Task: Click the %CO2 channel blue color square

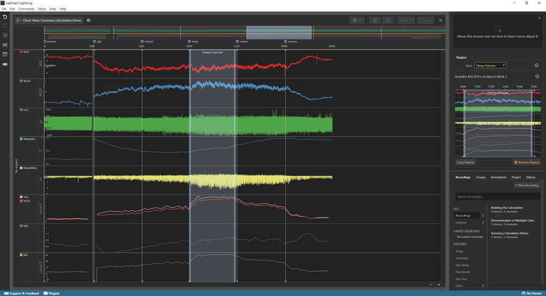Action: [21, 81]
